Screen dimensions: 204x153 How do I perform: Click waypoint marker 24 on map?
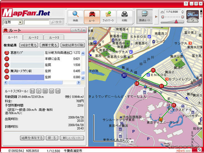[137, 84]
